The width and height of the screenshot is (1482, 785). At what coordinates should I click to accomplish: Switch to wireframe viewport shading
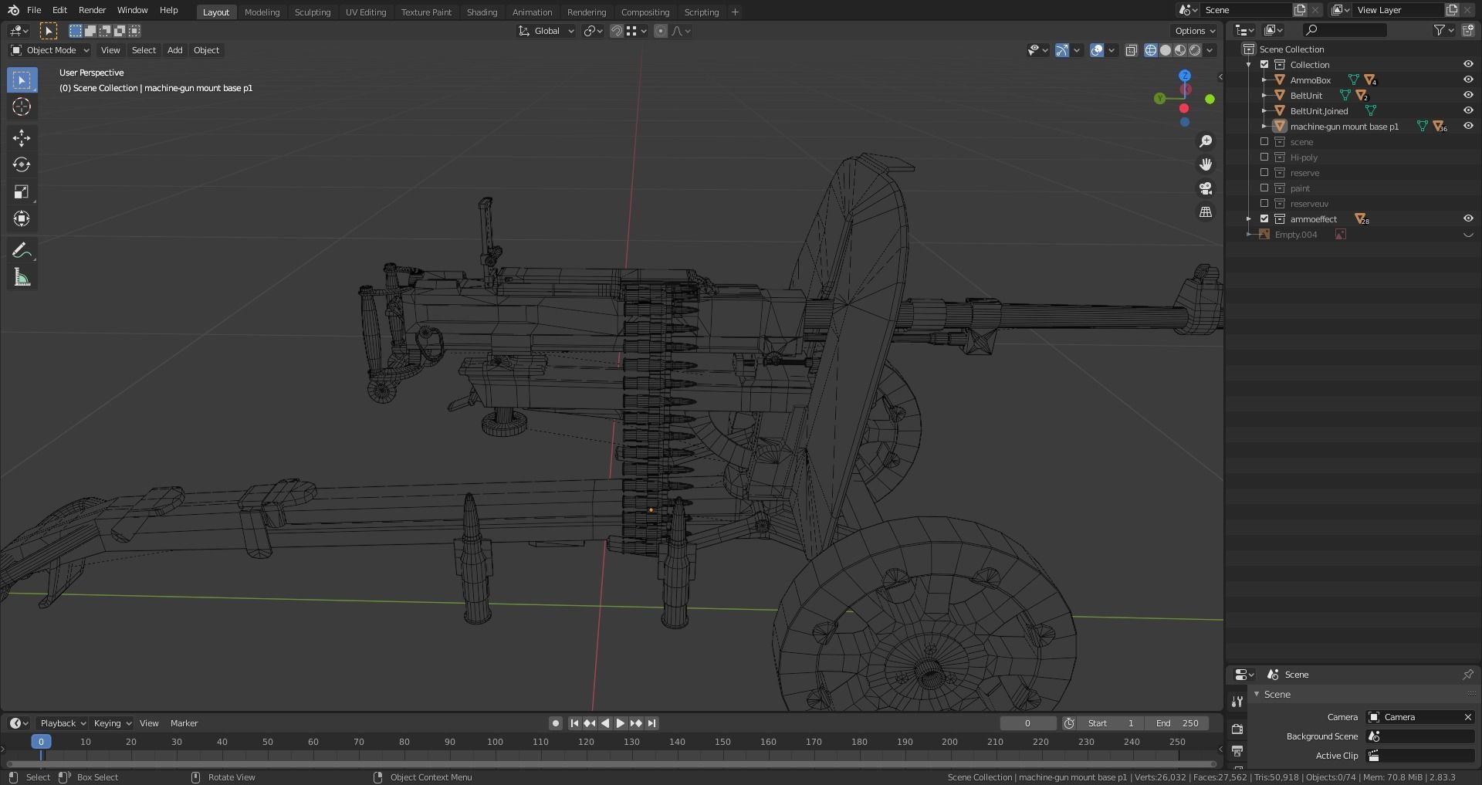(1151, 50)
